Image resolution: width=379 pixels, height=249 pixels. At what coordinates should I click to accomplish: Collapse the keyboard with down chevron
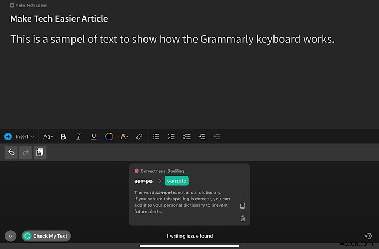11,236
